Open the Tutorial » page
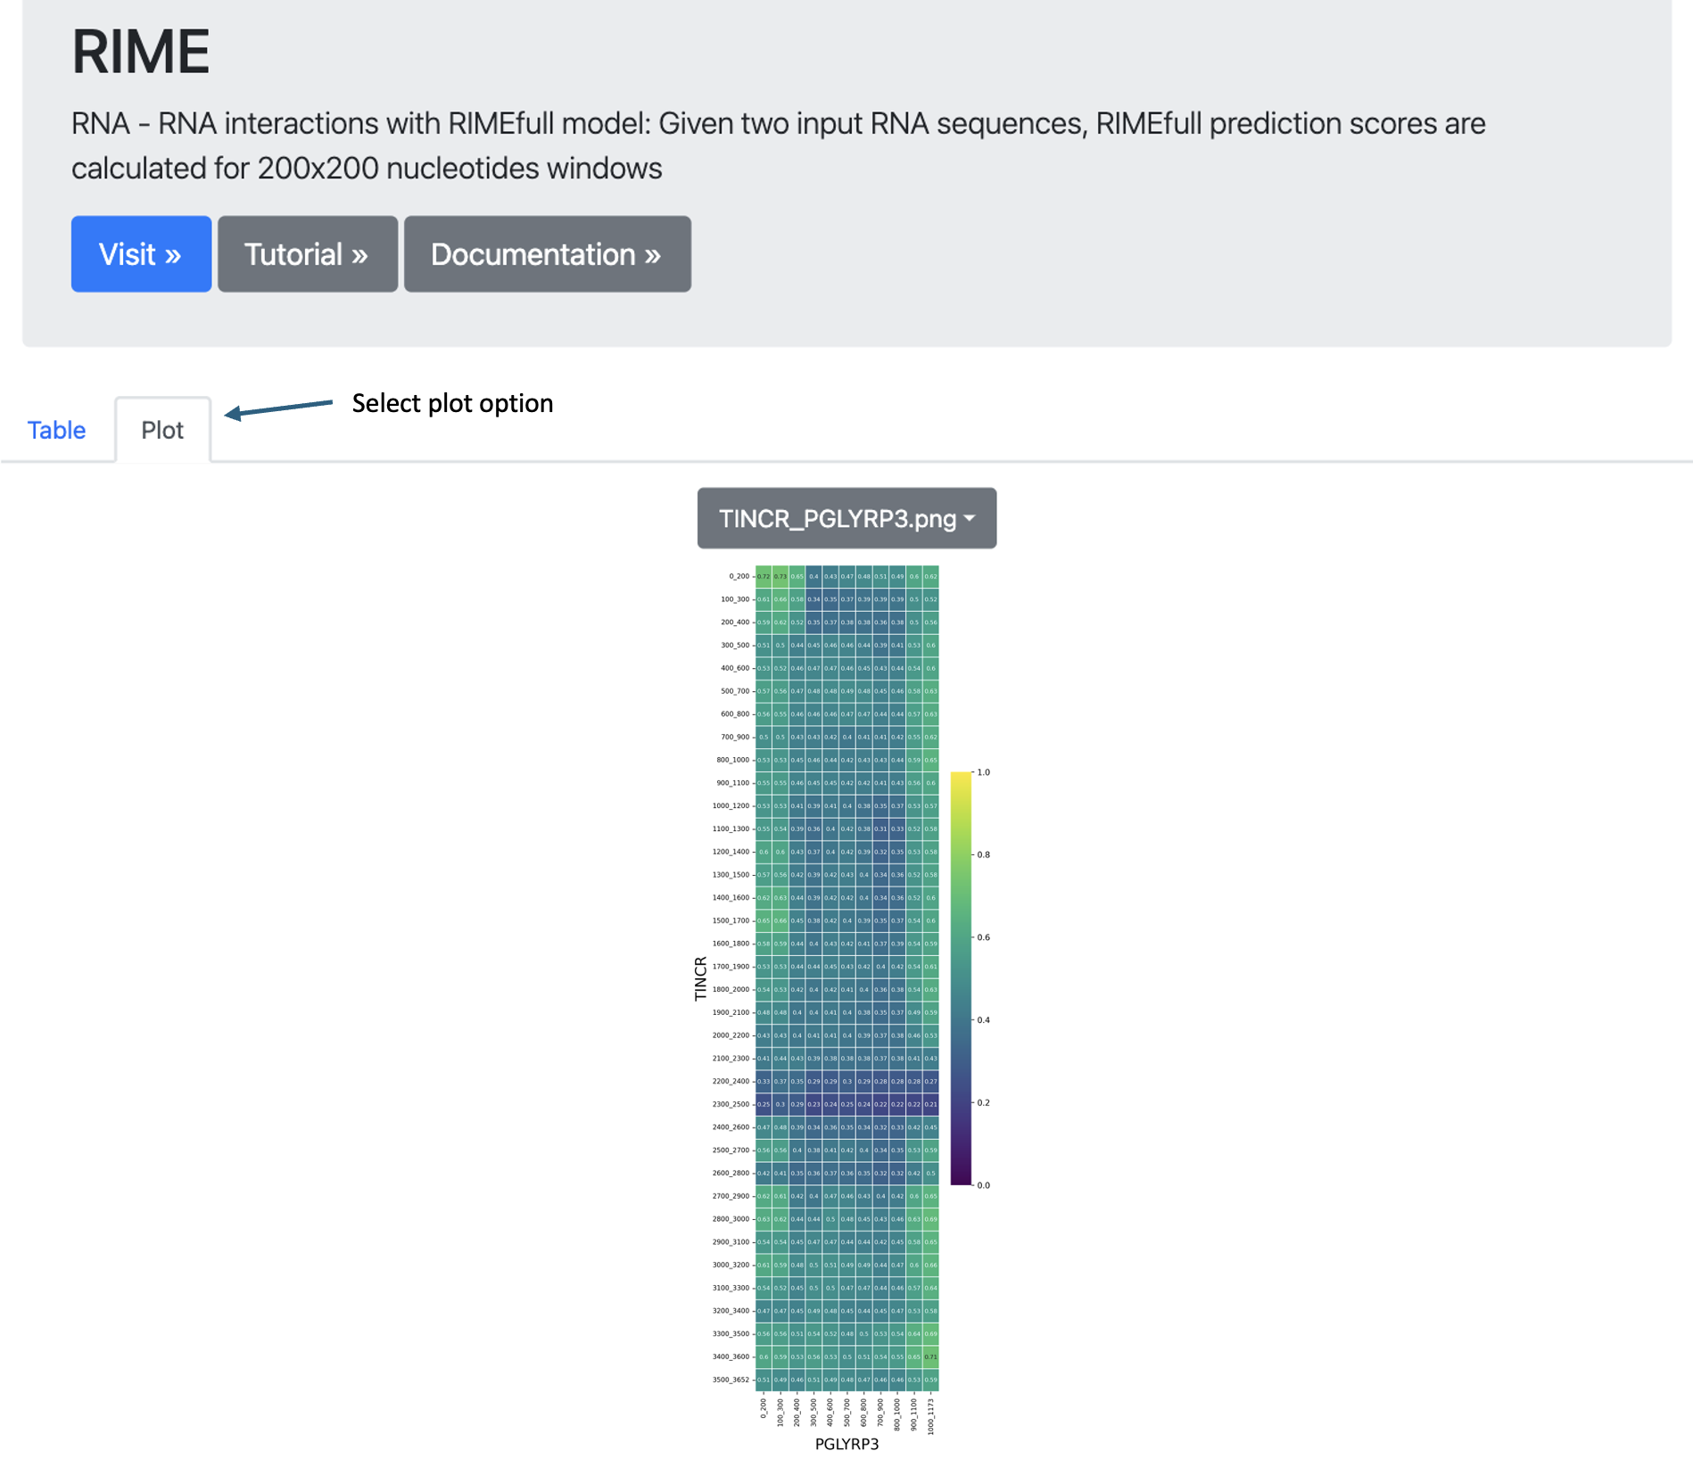Viewport: 1693px width, 1484px height. (307, 254)
